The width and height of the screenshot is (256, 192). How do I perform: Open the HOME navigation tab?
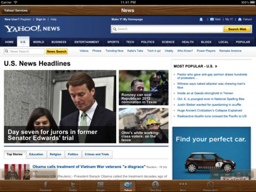coord(9,42)
